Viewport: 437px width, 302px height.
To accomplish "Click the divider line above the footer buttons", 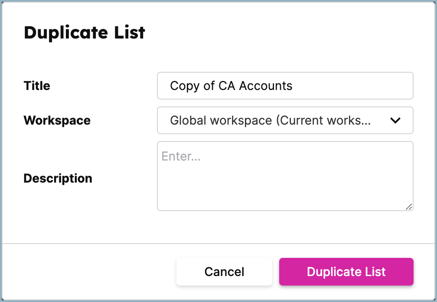I will [218, 244].
